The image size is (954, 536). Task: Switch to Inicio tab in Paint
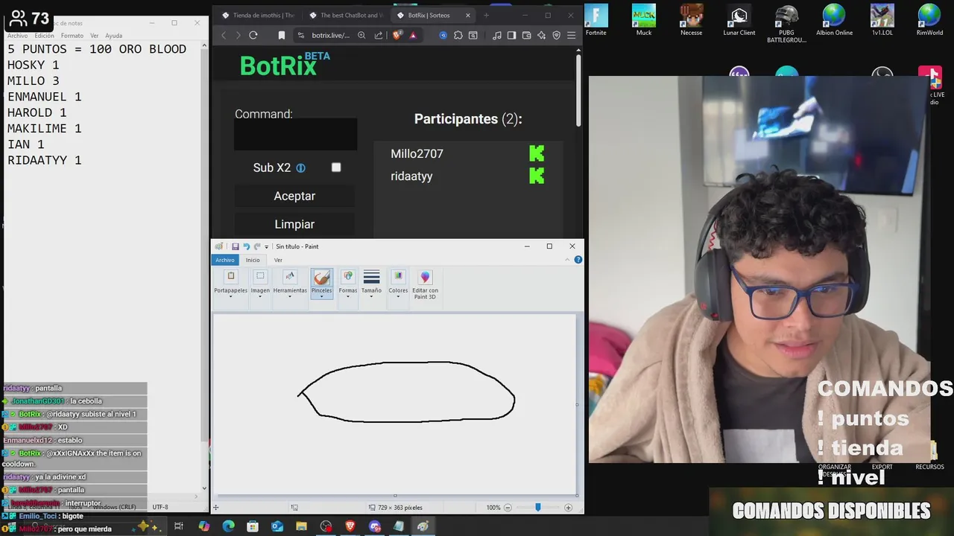click(x=253, y=260)
